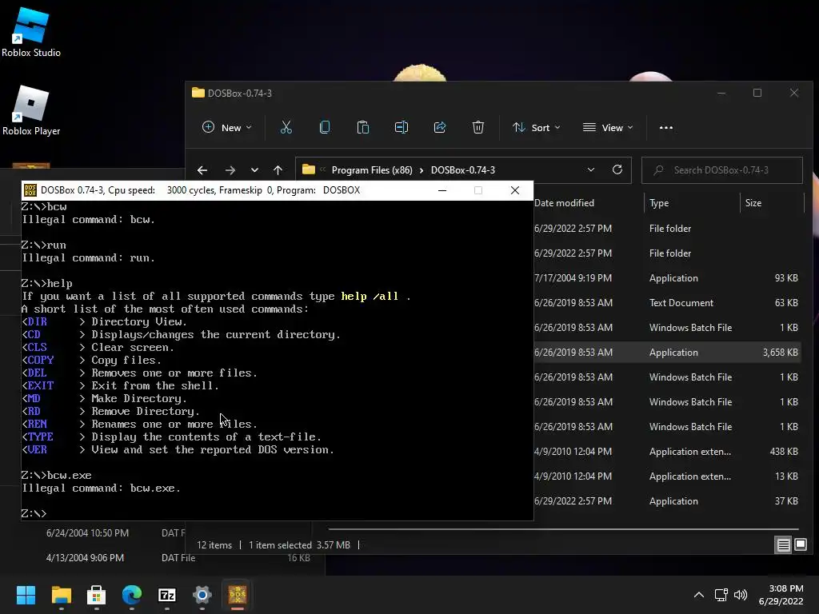Screen dimensions: 819x614
Task: Refresh the DOSBox-0.74-3 folder view
Action: pyautogui.click(x=617, y=169)
